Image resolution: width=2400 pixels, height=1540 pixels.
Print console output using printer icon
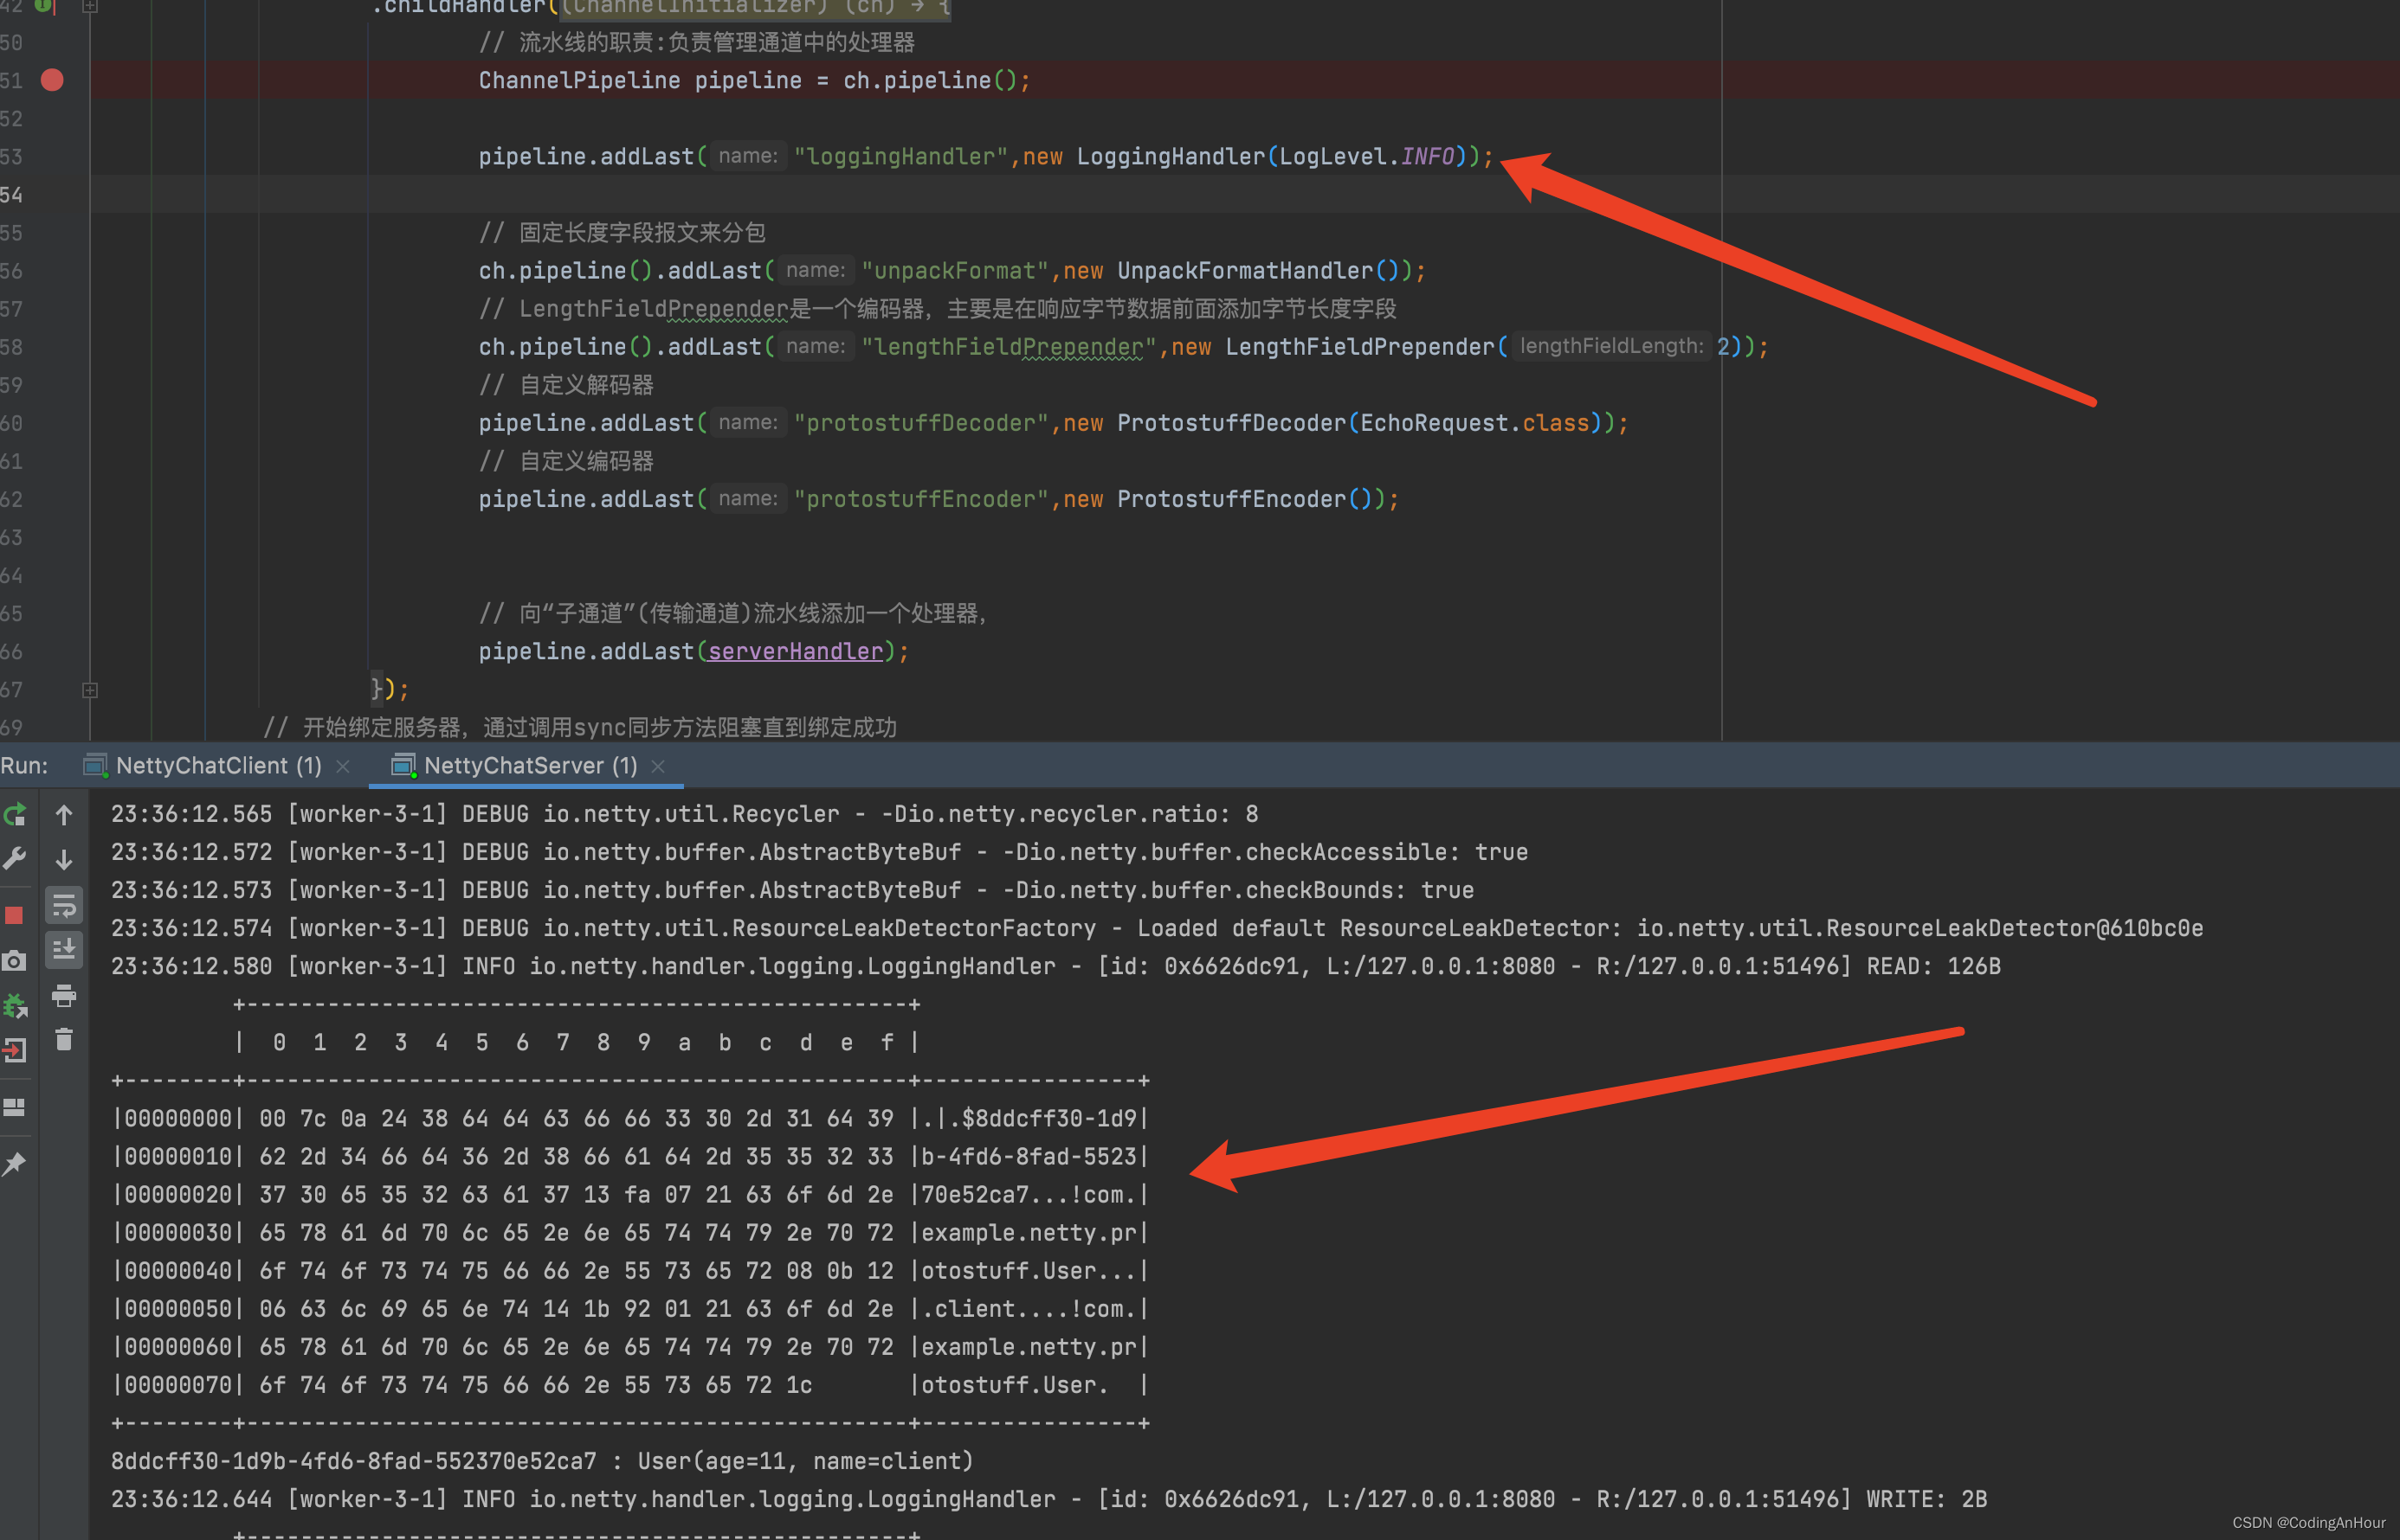64,995
